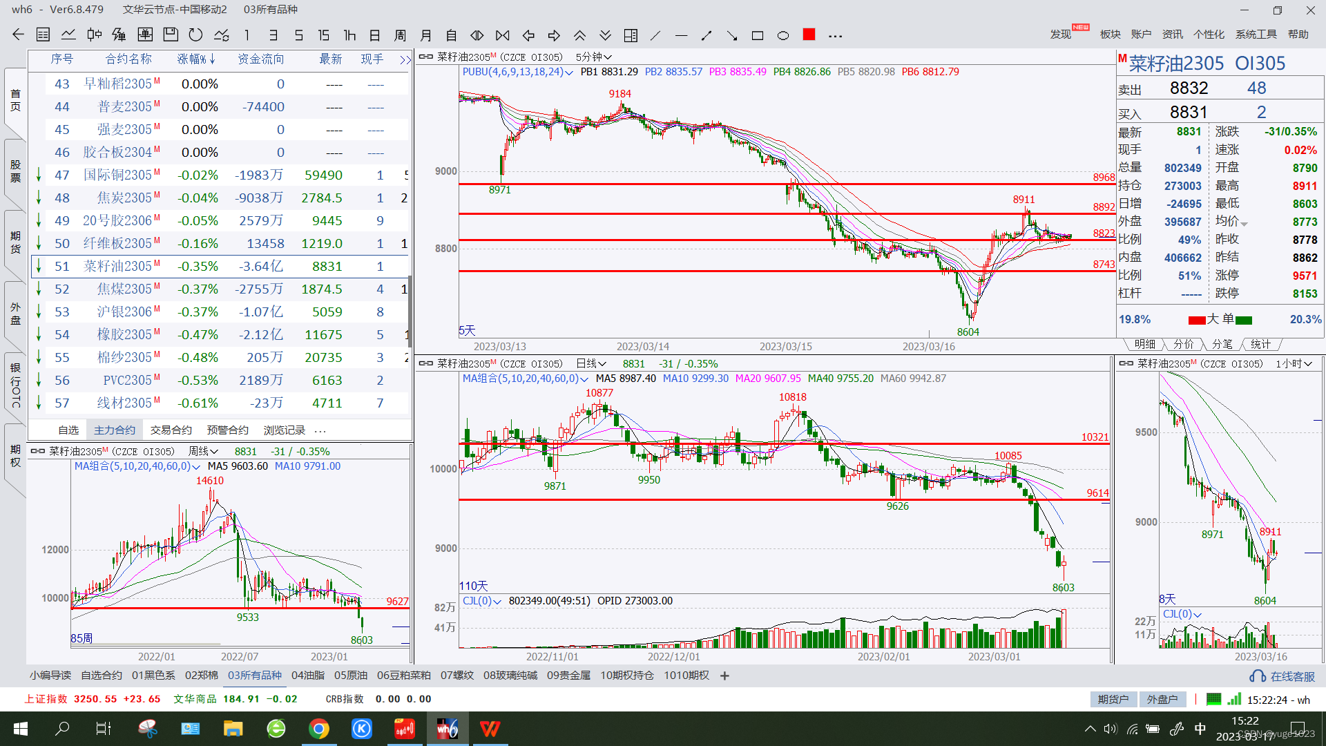Select the line segment drawing tool
The height and width of the screenshot is (746, 1326).
pyautogui.click(x=707, y=35)
